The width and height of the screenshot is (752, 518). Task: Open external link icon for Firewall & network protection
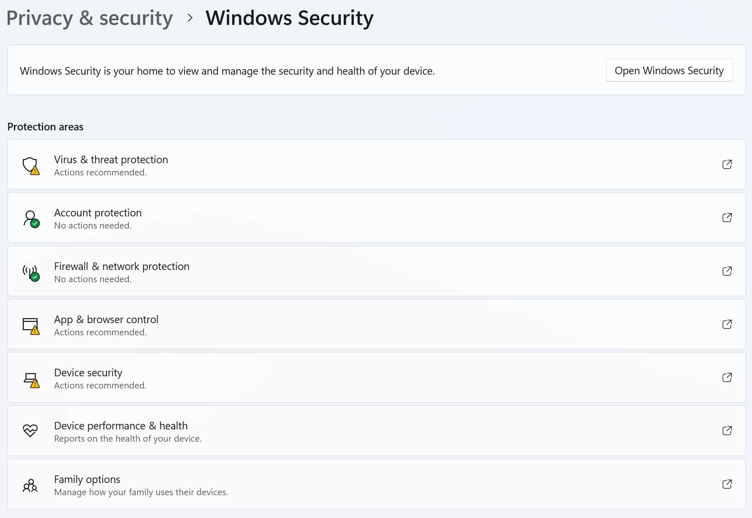click(727, 271)
